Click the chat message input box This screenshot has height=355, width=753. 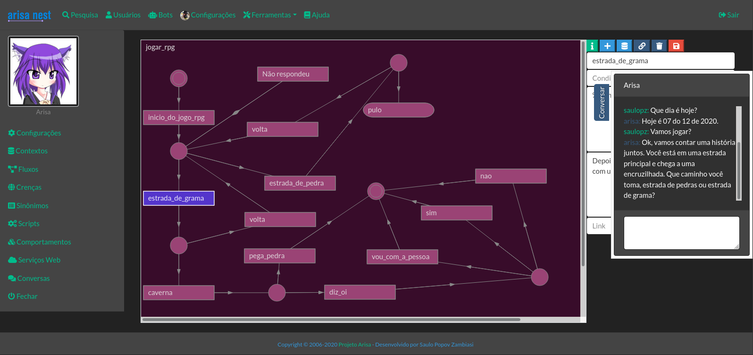[x=681, y=233]
